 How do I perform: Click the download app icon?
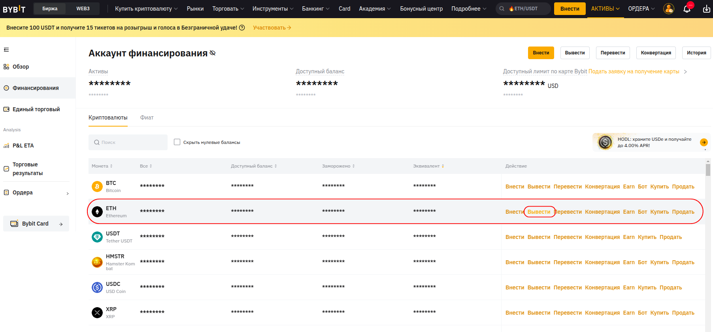(x=707, y=9)
